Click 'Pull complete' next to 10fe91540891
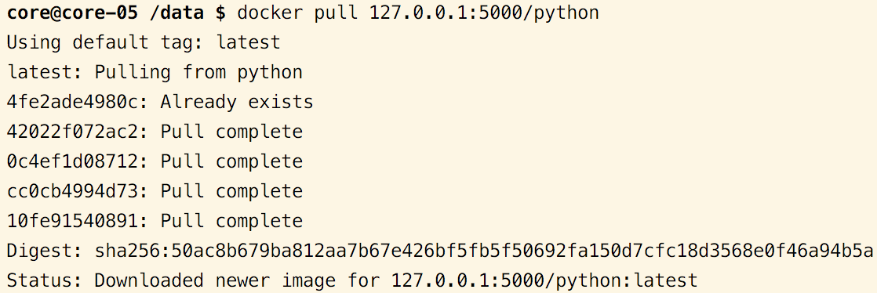This screenshot has height=293, width=877. pos(231,222)
